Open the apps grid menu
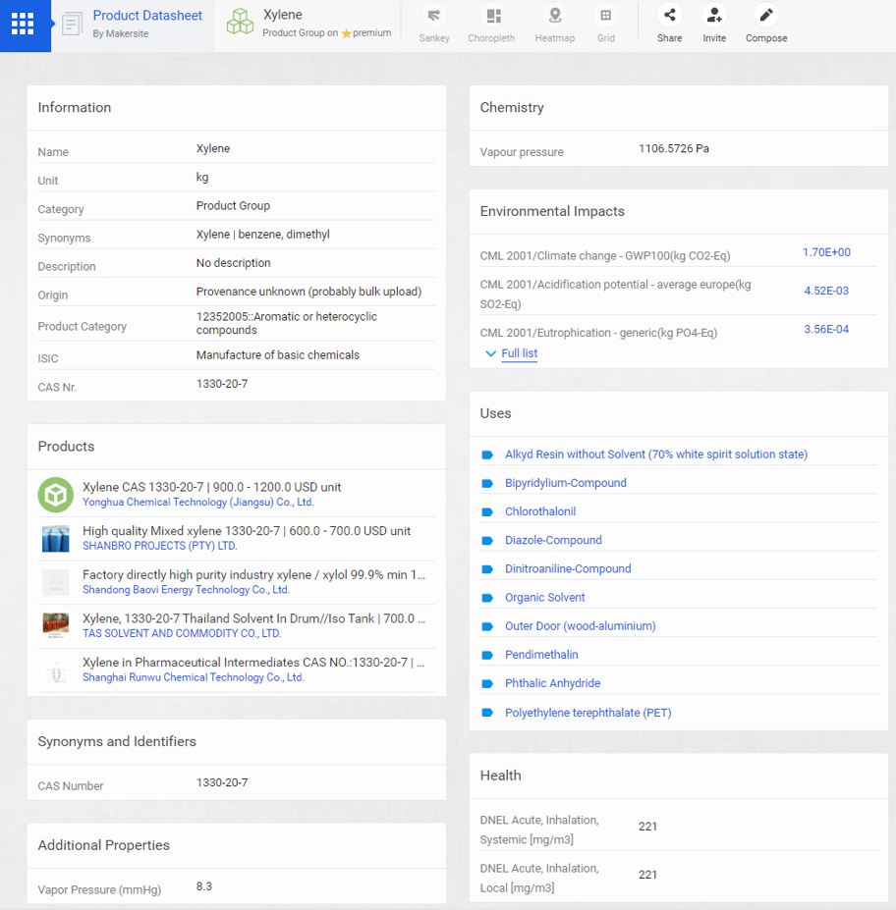The height and width of the screenshot is (910, 896). pos(23,25)
